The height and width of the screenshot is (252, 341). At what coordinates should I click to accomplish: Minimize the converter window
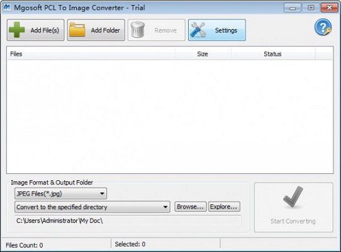pyautogui.click(x=293, y=8)
